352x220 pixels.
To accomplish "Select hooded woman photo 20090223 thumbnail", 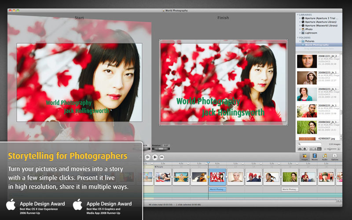I will (307, 78).
